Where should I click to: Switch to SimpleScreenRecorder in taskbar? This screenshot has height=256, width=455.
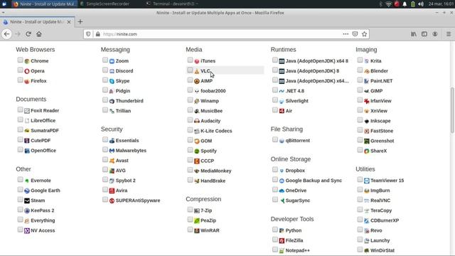pyautogui.click(x=105, y=4)
